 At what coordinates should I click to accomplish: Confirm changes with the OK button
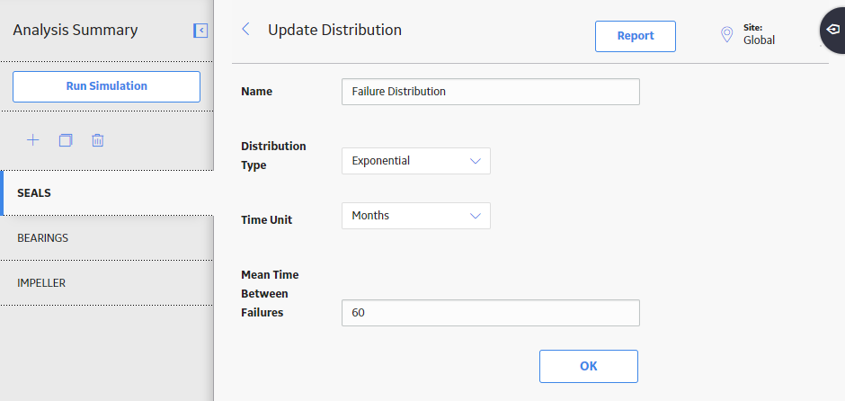click(x=589, y=367)
